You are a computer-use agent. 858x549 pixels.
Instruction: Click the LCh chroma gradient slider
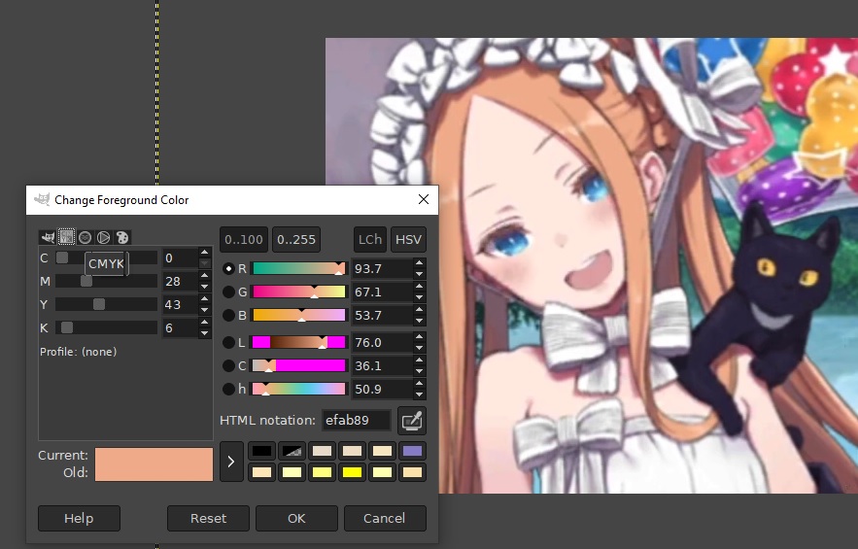click(x=298, y=365)
